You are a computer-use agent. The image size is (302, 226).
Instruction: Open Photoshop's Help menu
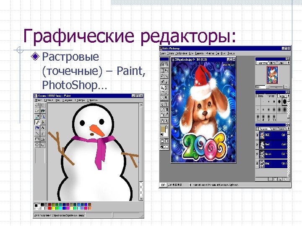click(x=231, y=53)
